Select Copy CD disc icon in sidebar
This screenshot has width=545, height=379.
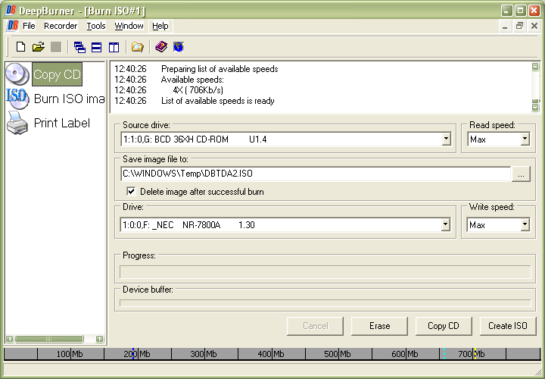pos(17,74)
